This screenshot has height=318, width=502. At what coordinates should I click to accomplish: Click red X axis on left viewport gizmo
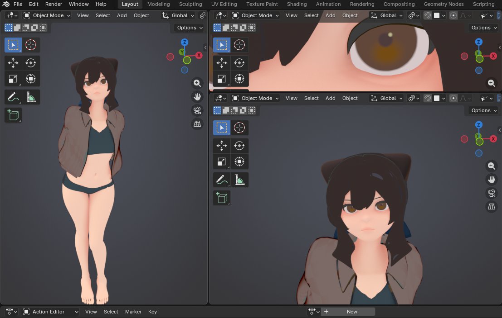[199, 55]
